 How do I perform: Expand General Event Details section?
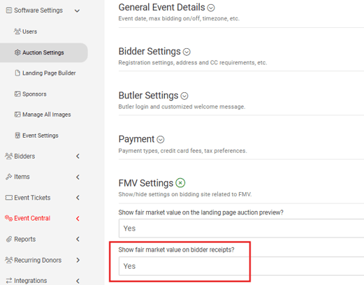point(211,8)
